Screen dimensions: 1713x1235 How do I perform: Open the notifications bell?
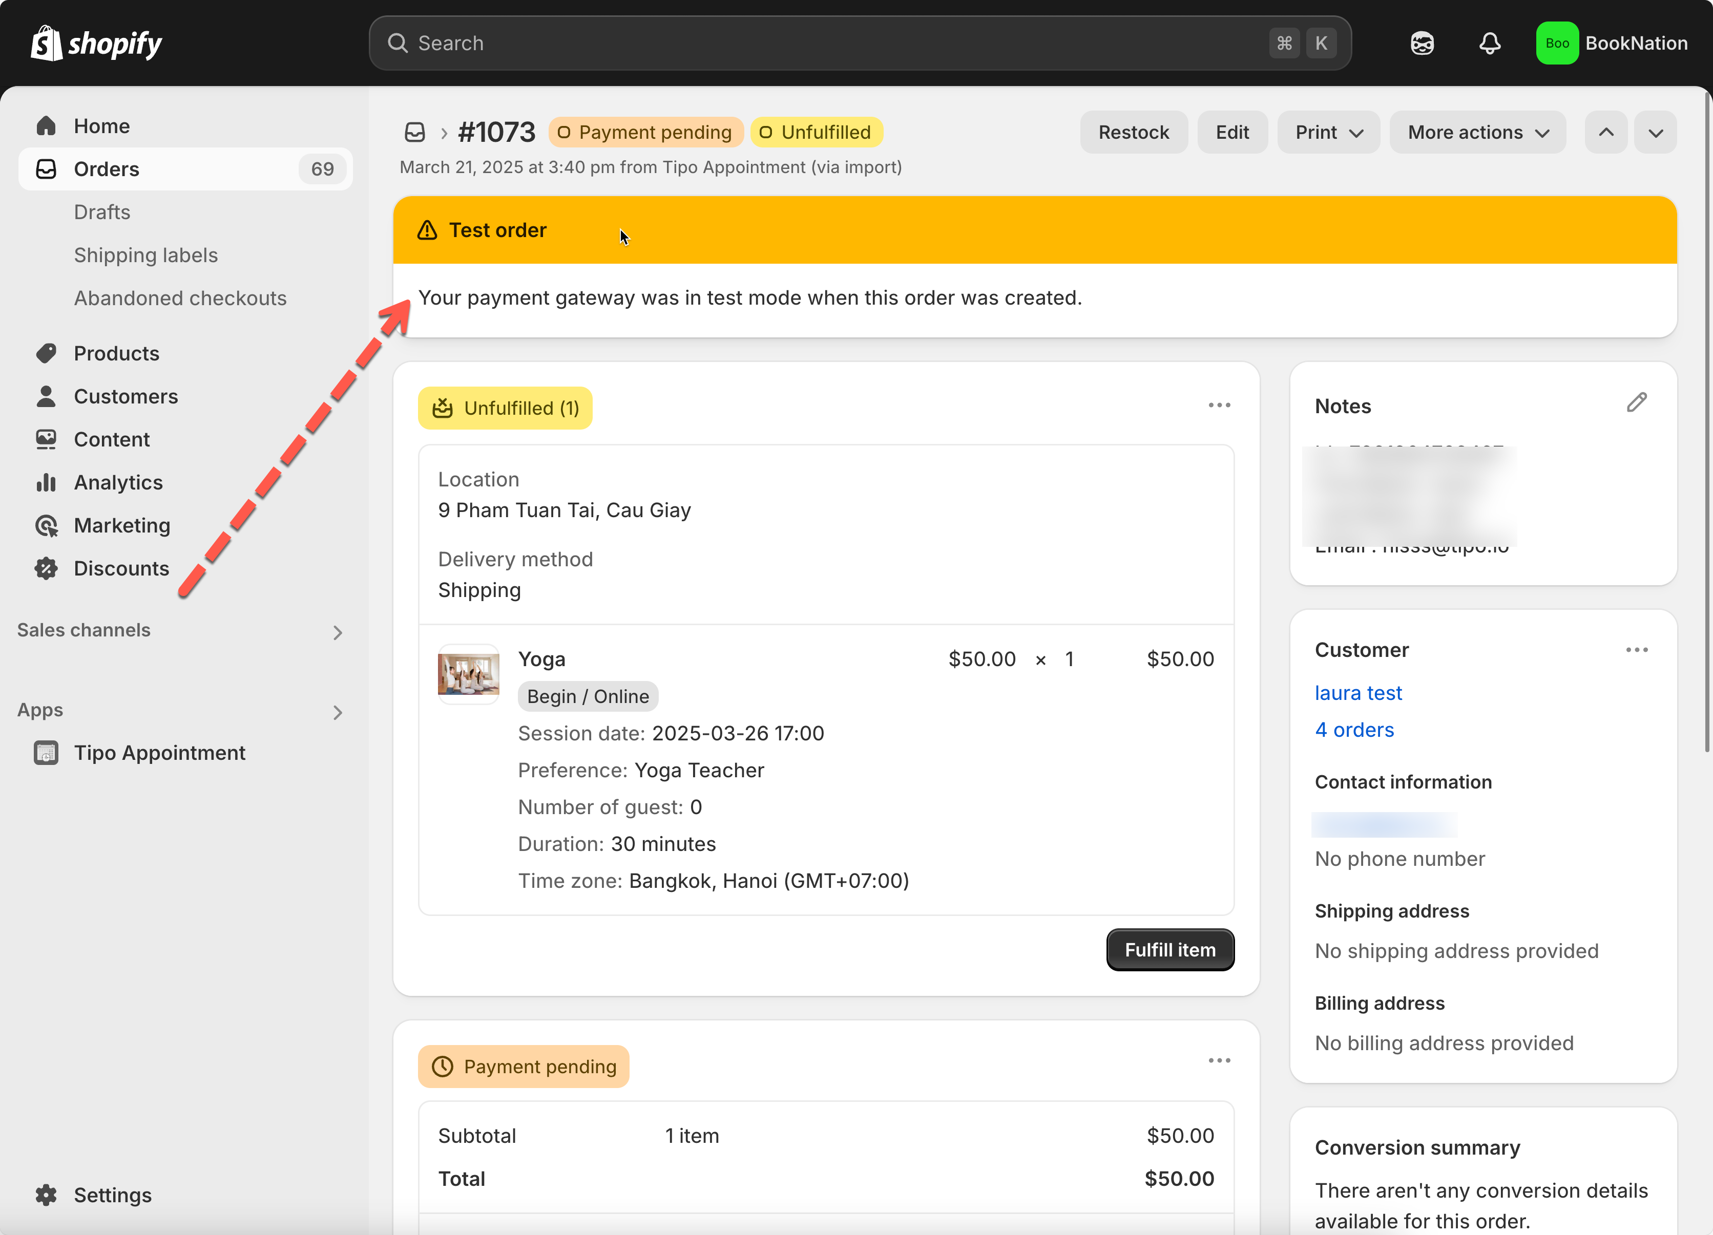[1489, 43]
